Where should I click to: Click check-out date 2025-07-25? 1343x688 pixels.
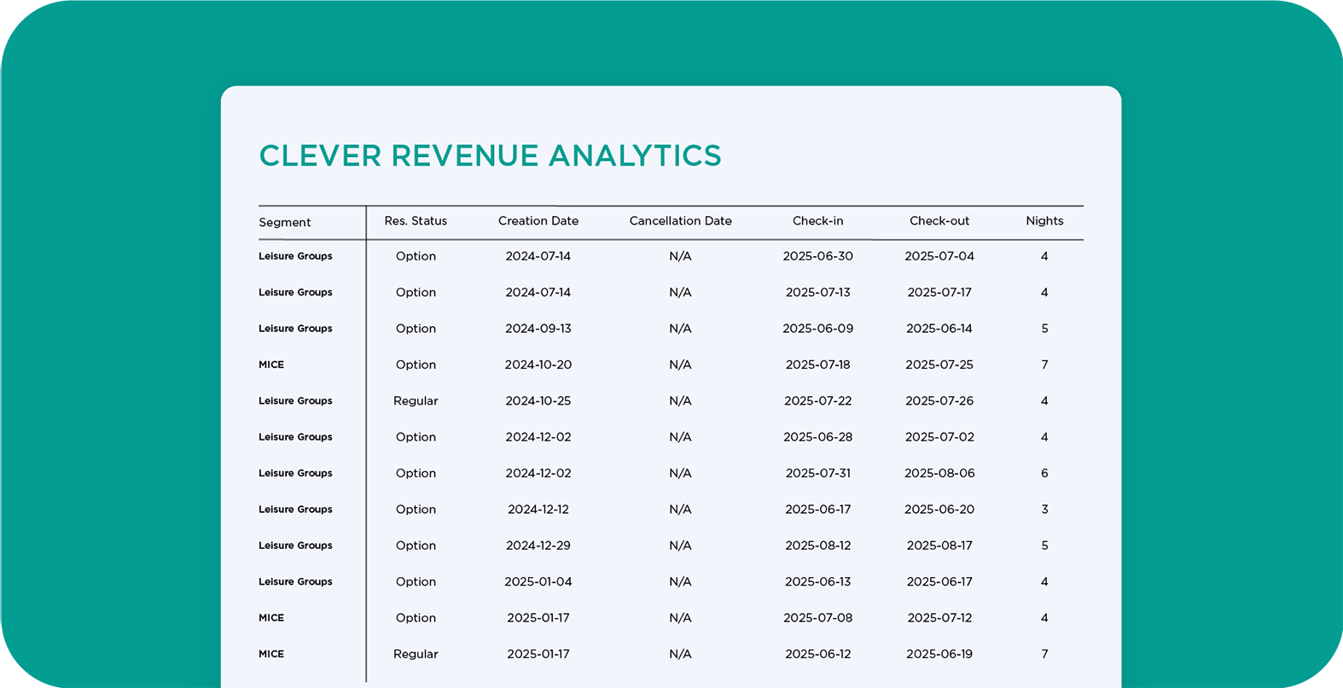pyautogui.click(x=939, y=364)
